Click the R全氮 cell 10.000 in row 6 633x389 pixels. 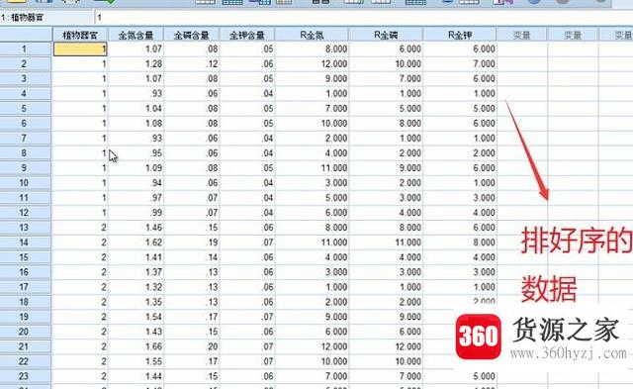coord(313,123)
